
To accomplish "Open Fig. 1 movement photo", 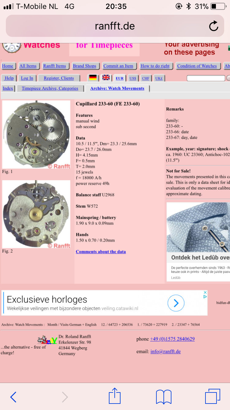I will (36, 134).
